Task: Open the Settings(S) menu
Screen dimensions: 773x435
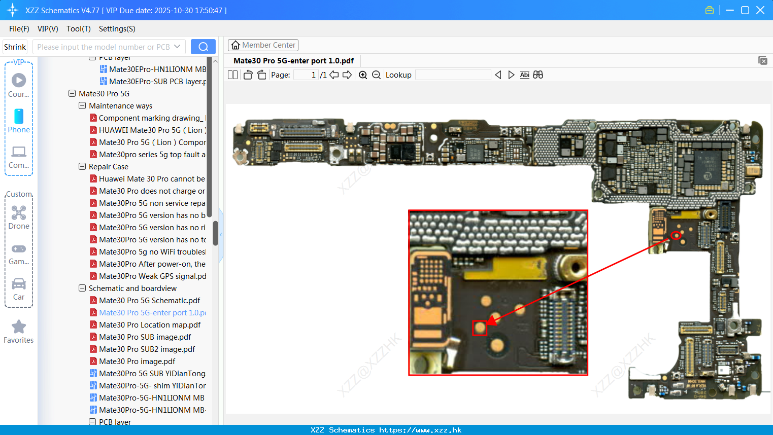Action: 117,29
